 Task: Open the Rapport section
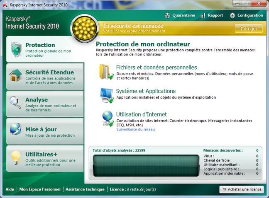click(x=211, y=15)
